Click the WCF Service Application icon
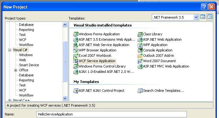The height and width of the screenshot is (118, 219). click(75, 61)
